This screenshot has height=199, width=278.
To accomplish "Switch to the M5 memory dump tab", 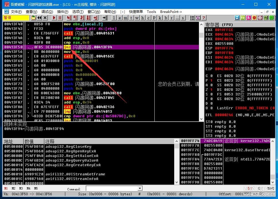I will pyautogui.click(x=36, y=188).
